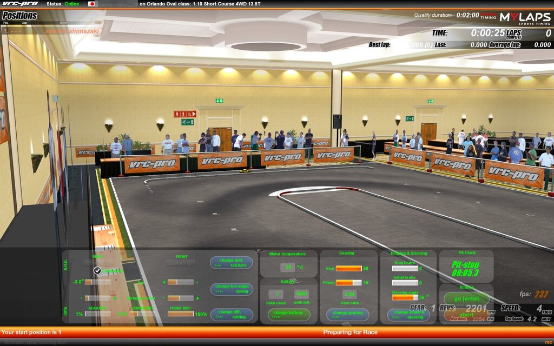Click change anti-roll bars button
This screenshot has height=346, width=554.
232,263
